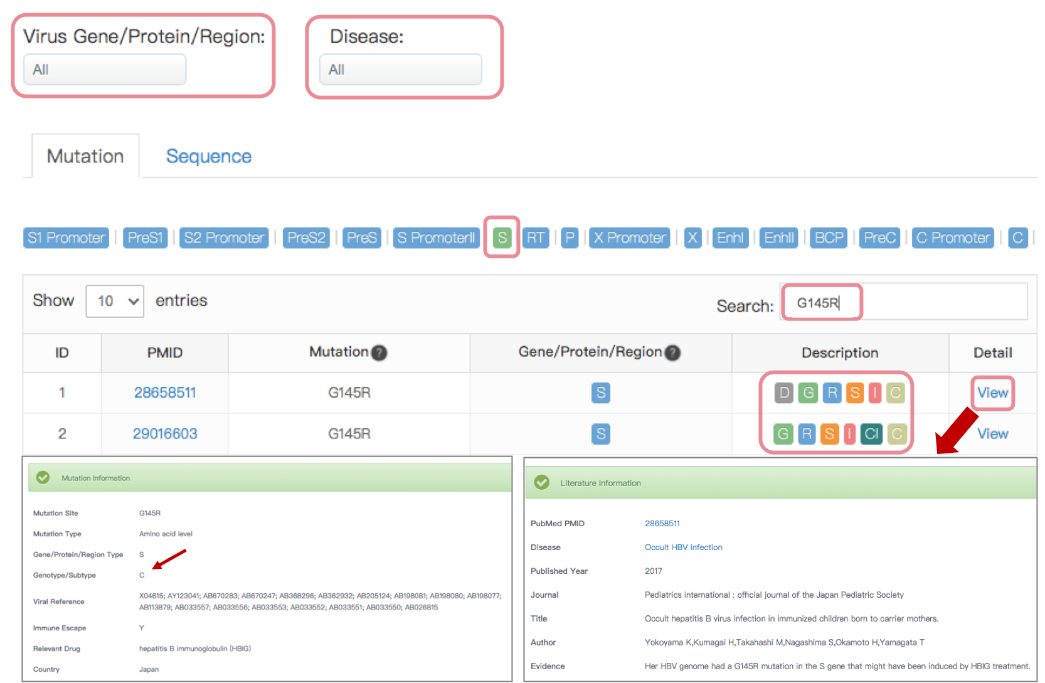Select the green S region filter
1045x683 pixels.
coord(502,238)
